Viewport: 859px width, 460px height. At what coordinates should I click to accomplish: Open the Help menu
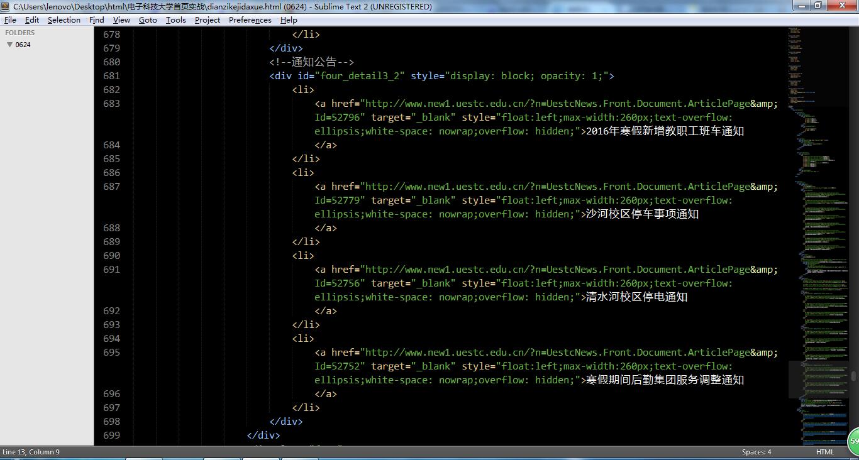click(289, 19)
